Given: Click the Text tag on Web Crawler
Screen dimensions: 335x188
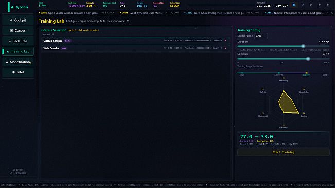Looking at the screenshot, I should point(64,48).
